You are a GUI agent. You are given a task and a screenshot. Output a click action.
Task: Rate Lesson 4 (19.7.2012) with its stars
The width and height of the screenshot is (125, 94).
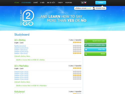(x=77, y=75)
